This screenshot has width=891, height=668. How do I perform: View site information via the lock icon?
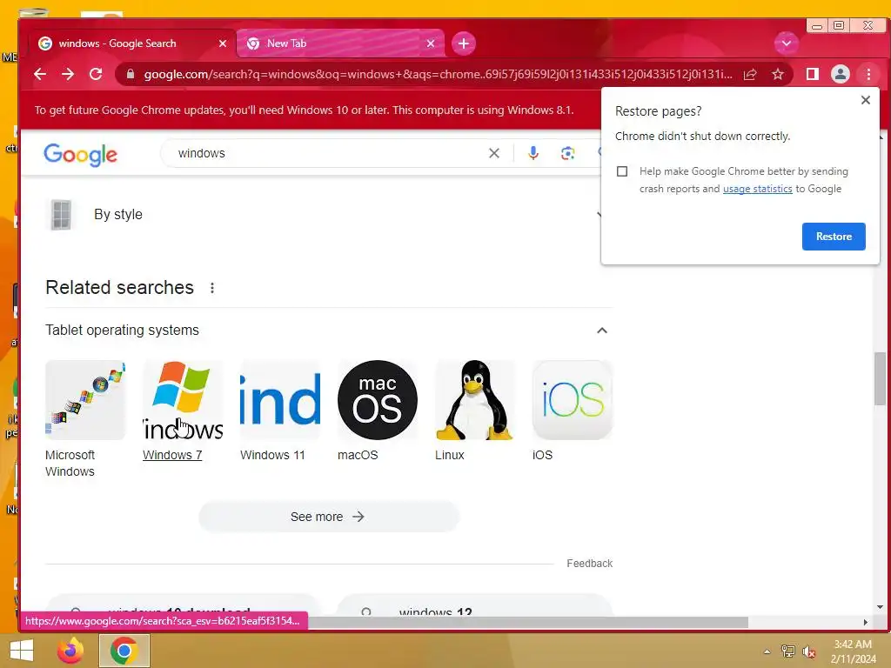(x=131, y=74)
